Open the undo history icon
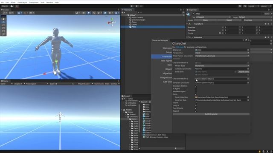Viewport: 273px width, 153px height. (x=240, y=6)
